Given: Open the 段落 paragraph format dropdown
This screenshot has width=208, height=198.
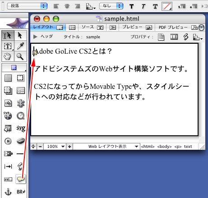Looking at the screenshot, I should 28,6.
